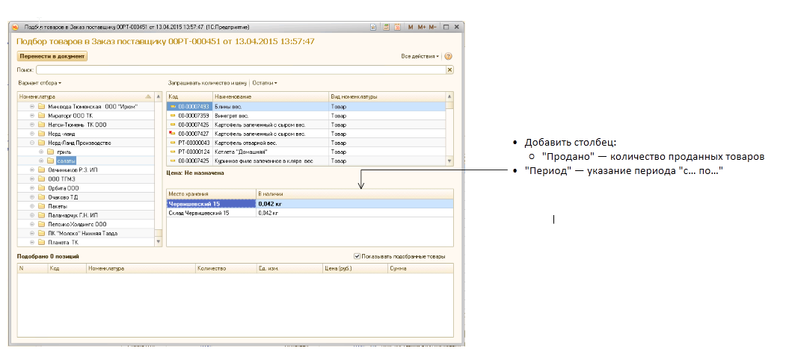The height and width of the screenshot is (357, 786).
Task: Click the M memory button in title bar
Action: coord(411,28)
